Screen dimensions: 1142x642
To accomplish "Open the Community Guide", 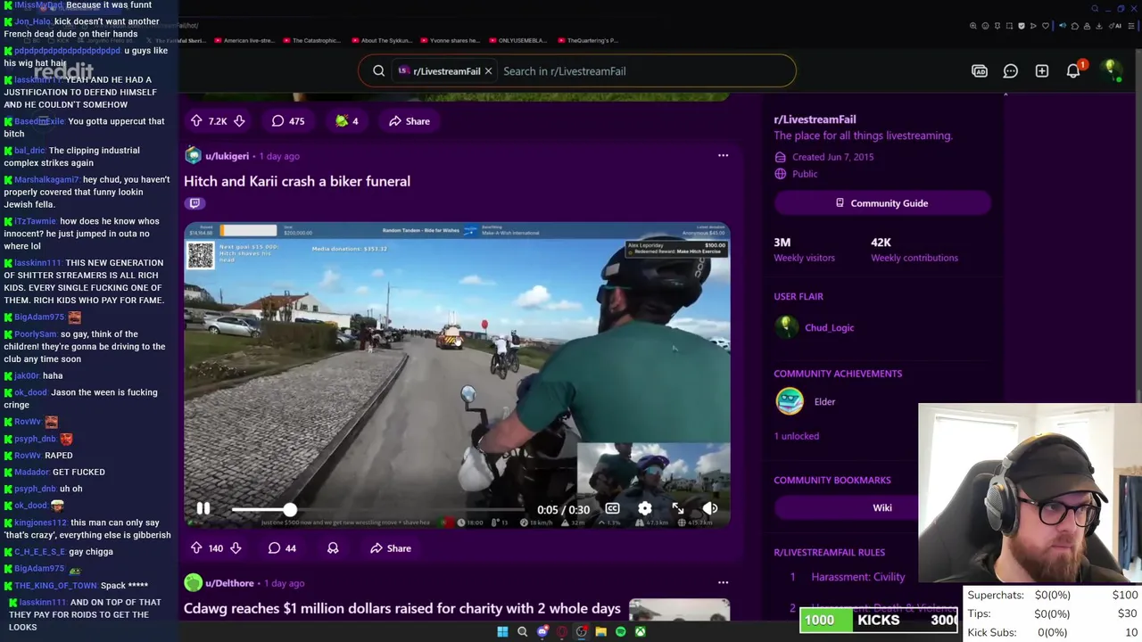I will (881, 203).
